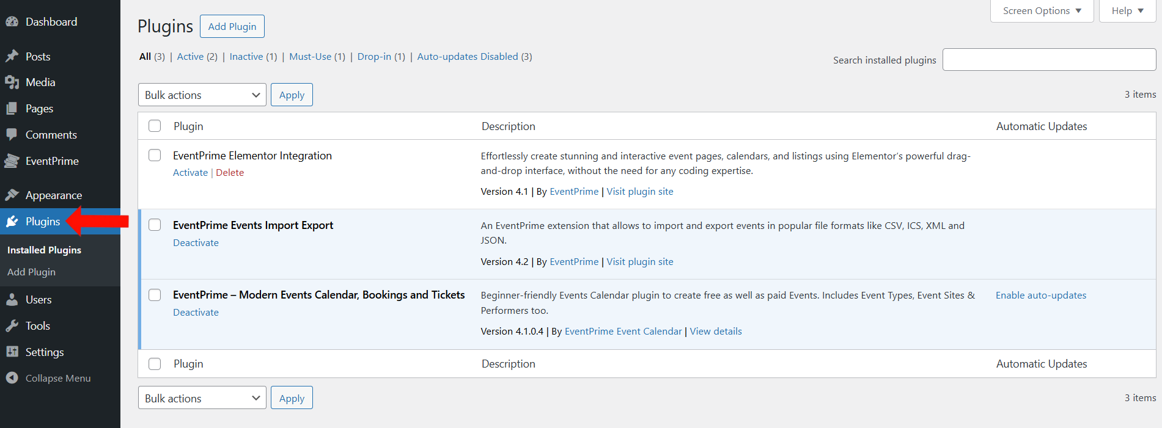The image size is (1162, 428).
Task: Toggle the select-all checkbox in table header
Action: click(155, 126)
